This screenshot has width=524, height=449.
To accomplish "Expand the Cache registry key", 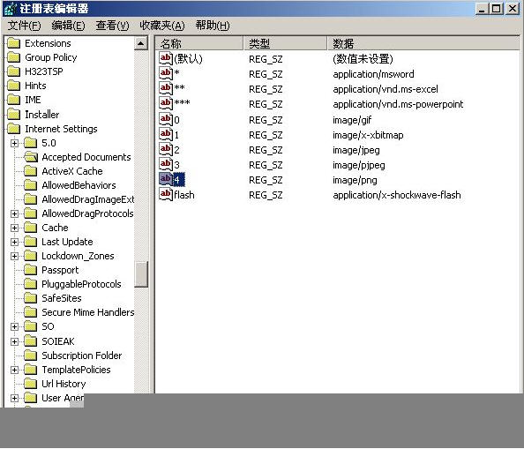I will (x=14, y=228).
